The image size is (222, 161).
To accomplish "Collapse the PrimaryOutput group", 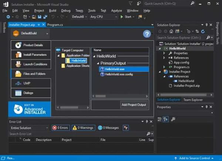I will (x=98, y=63).
